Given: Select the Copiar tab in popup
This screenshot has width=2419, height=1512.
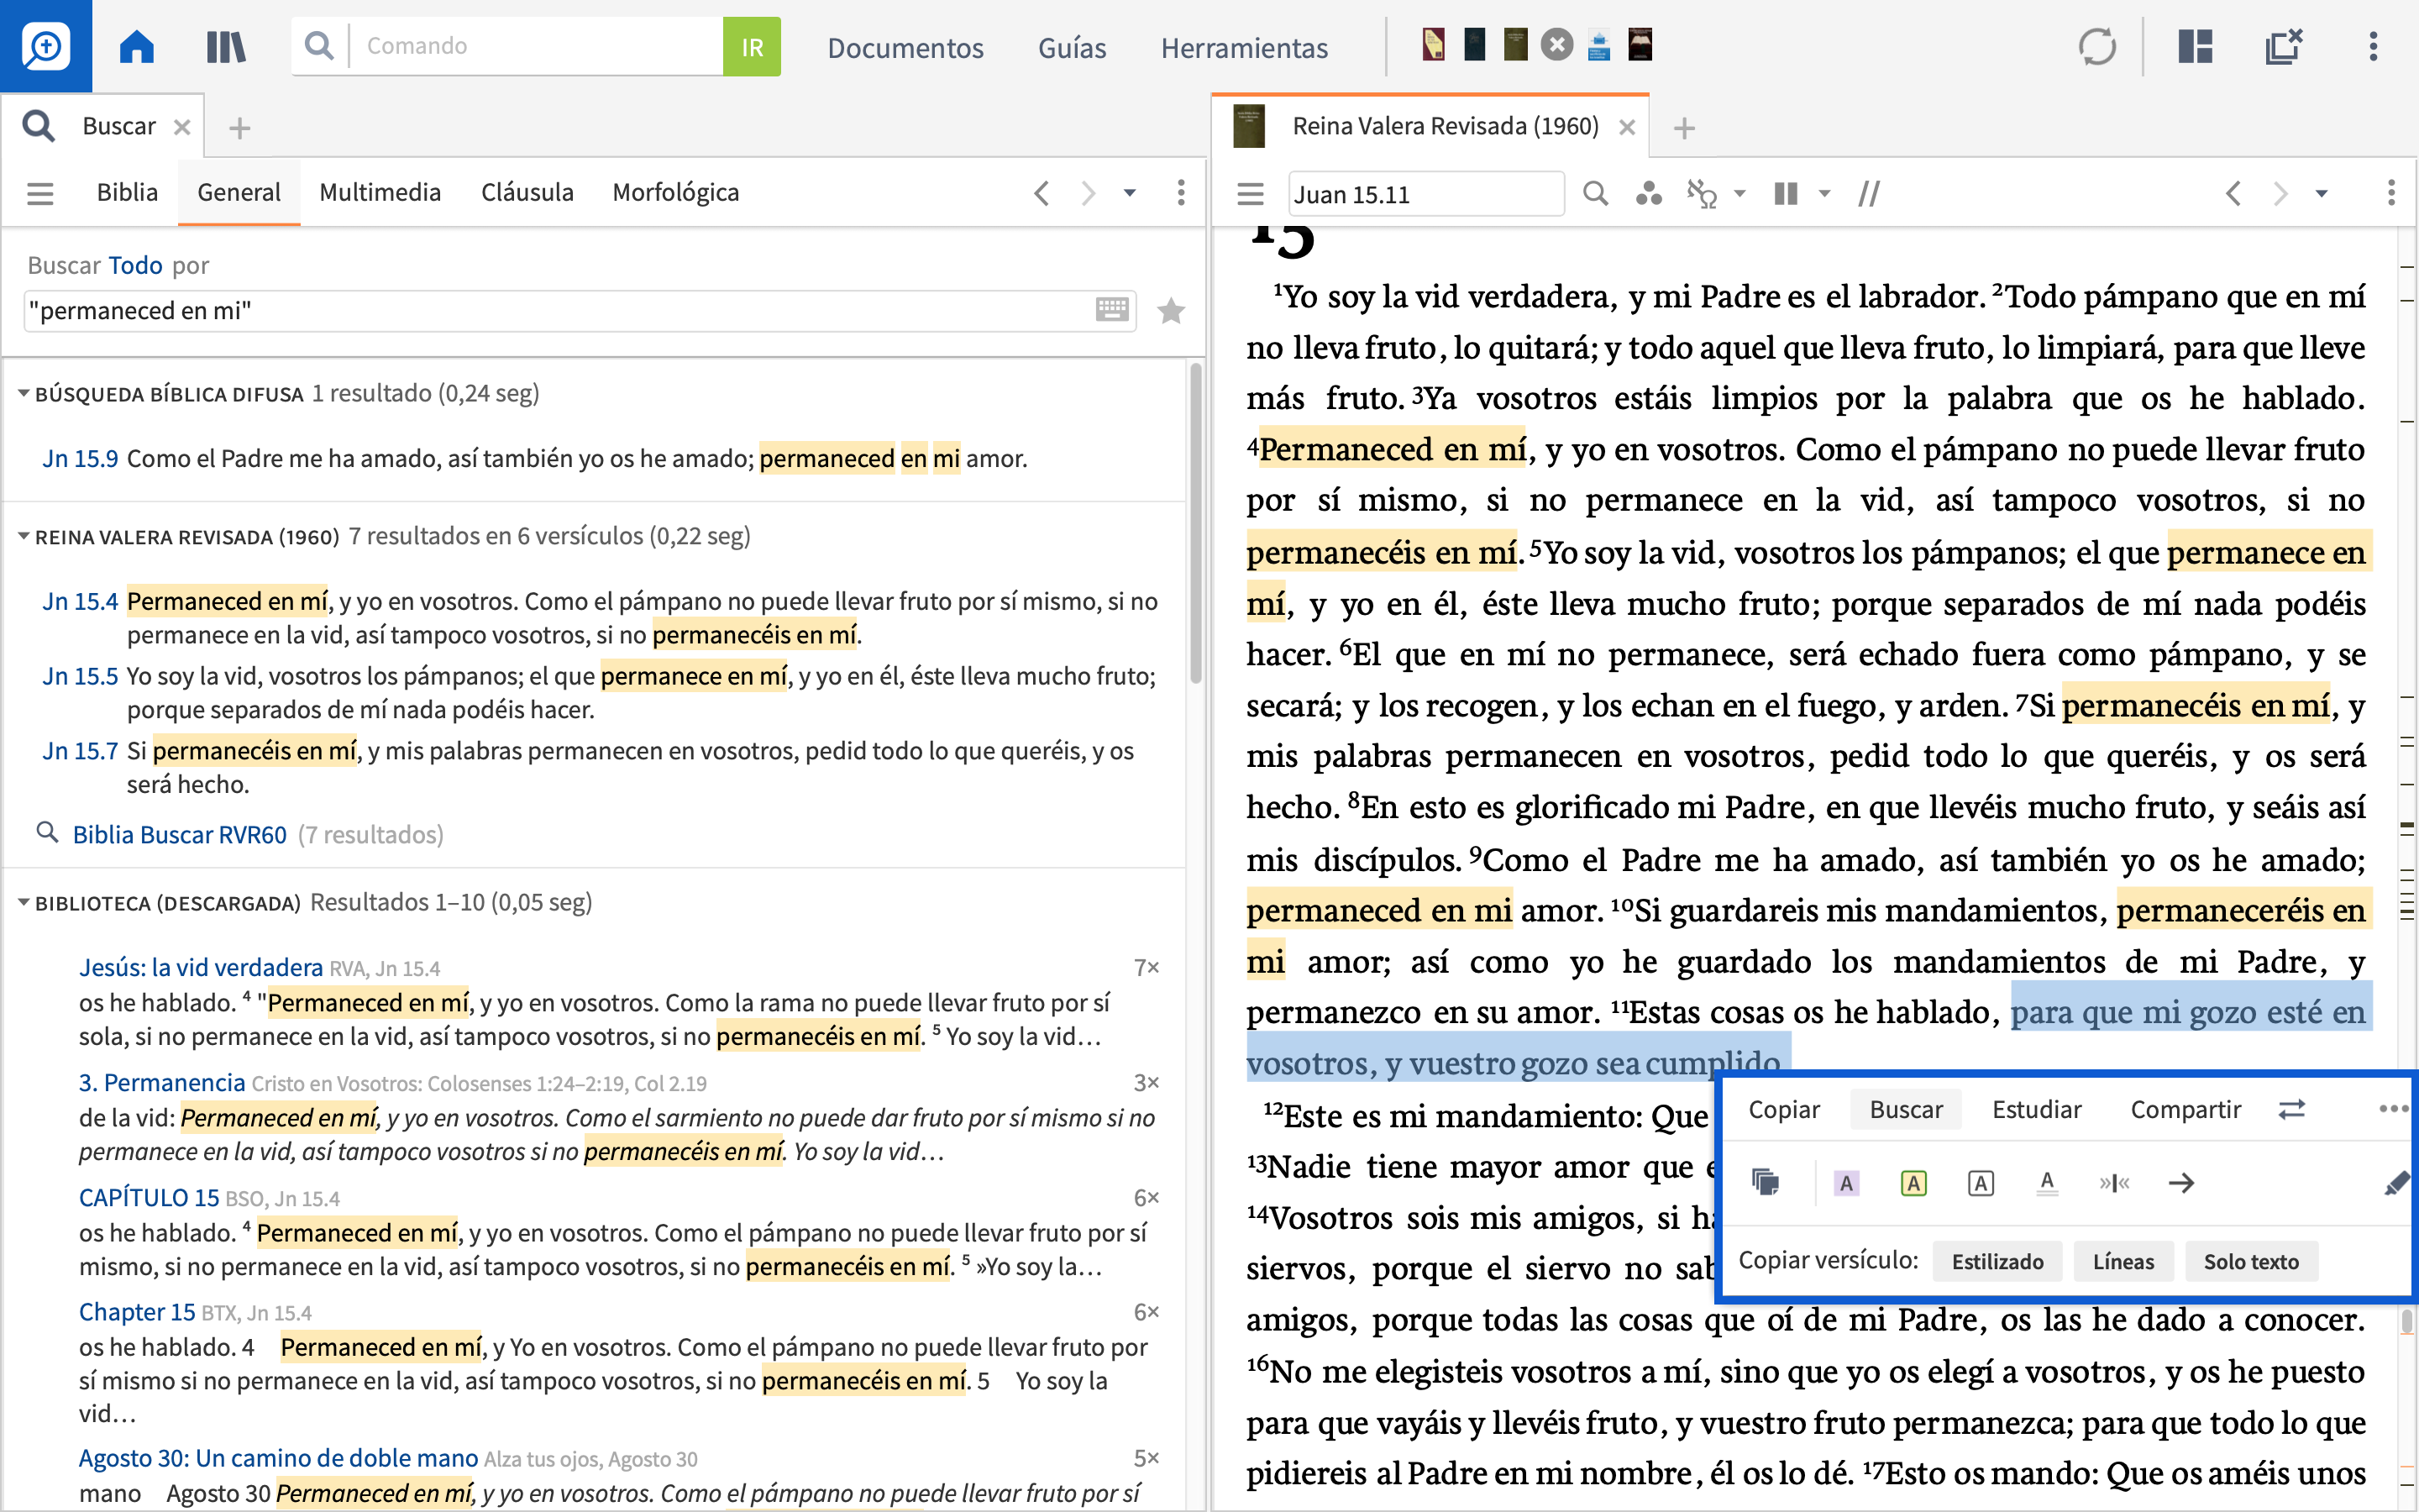Looking at the screenshot, I should tap(1783, 1109).
